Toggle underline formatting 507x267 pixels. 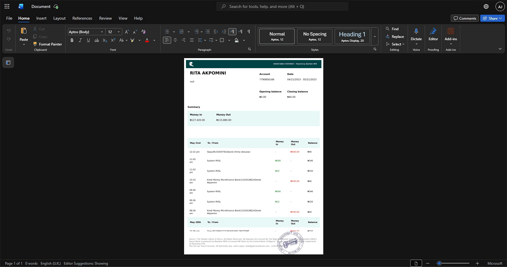88,40
